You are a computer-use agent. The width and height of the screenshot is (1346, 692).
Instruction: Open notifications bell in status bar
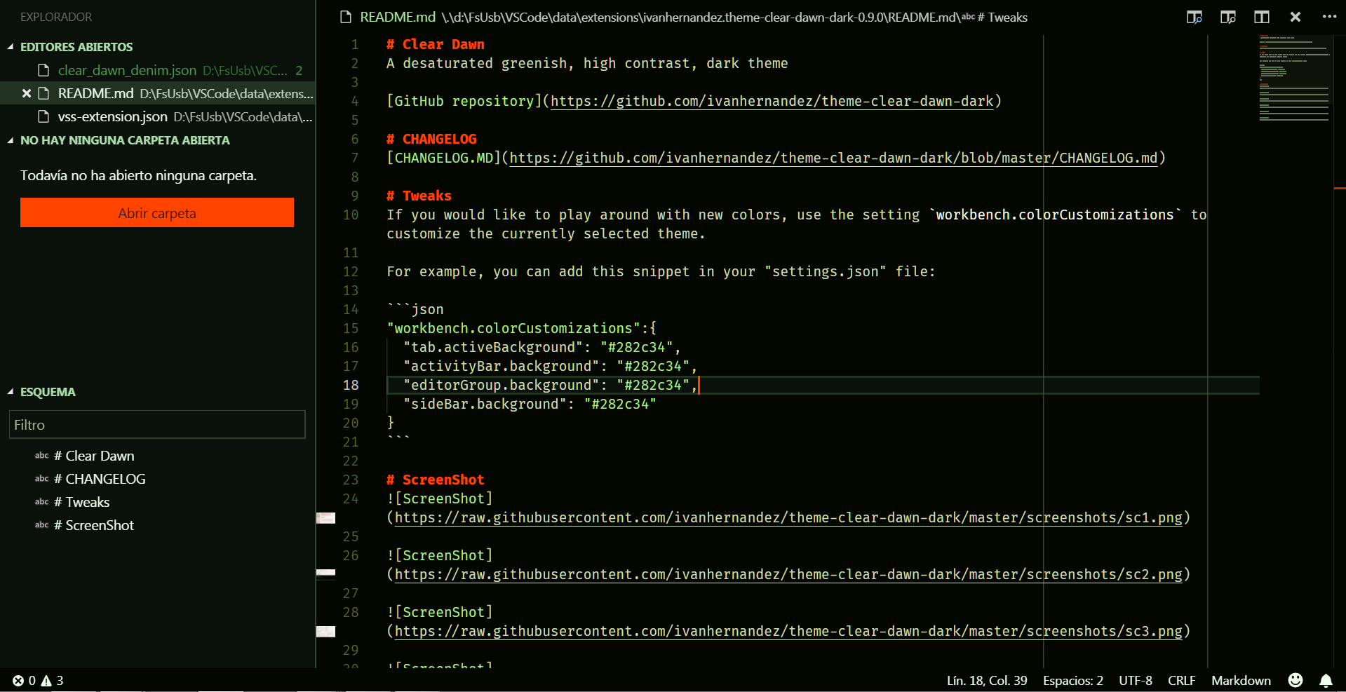click(x=1326, y=681)
